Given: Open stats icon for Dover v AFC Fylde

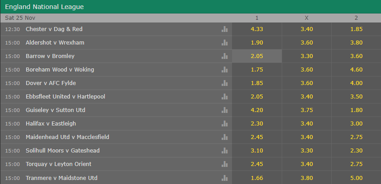Looking at the screenshot, I should coord(224,83).
